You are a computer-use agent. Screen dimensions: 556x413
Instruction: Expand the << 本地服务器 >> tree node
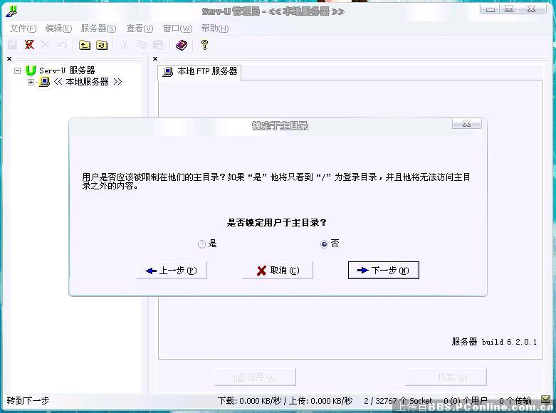(31, 82)
